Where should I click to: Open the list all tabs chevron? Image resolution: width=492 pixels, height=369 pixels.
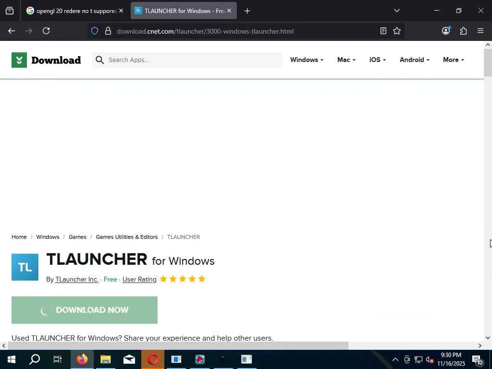[396, 11]
